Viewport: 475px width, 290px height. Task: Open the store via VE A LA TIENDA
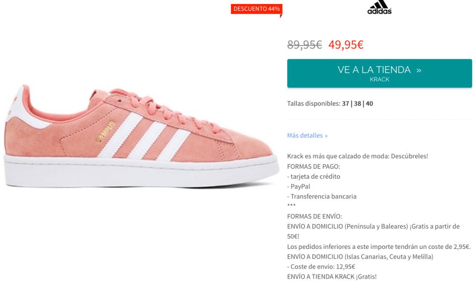click(379, 73)
